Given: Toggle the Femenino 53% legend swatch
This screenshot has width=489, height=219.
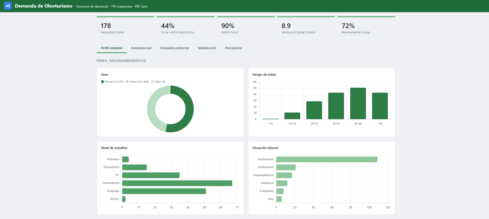Looking at the screenshot, I should [102, 82].
